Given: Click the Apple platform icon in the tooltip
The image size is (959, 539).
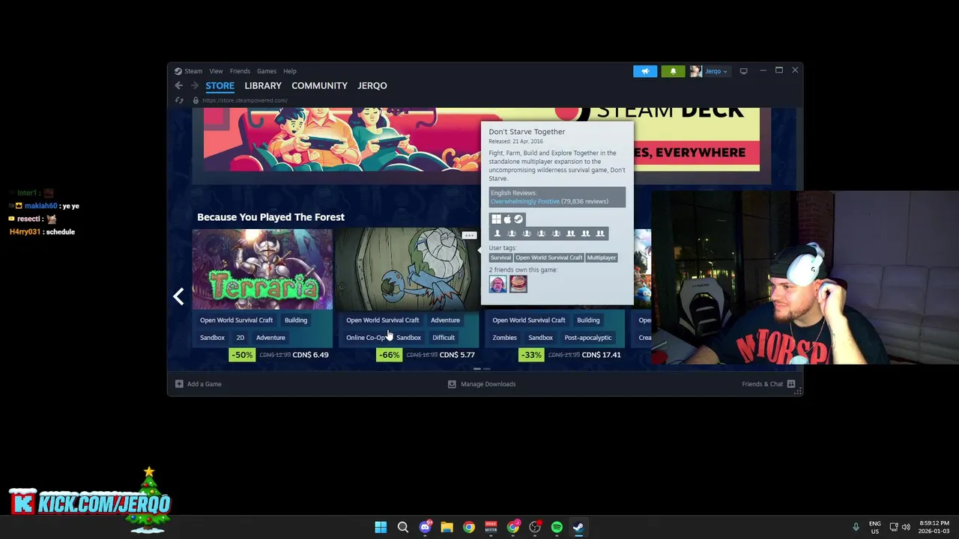Looking at the screenshot, I should point(507,219).
